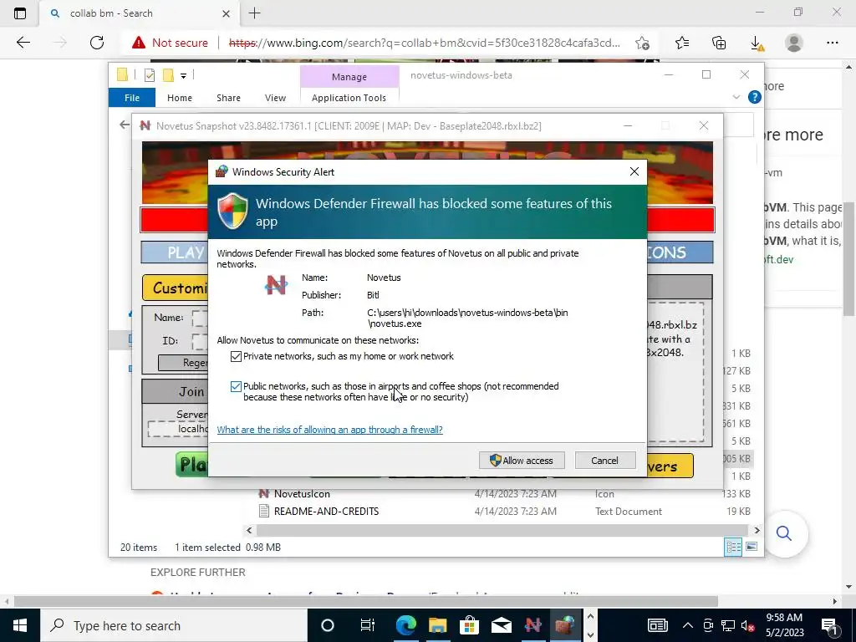Viewport: 856px width, 642px height.
Task: Open notification center icon
Action: pyautogui.click(x=830, y=625)
